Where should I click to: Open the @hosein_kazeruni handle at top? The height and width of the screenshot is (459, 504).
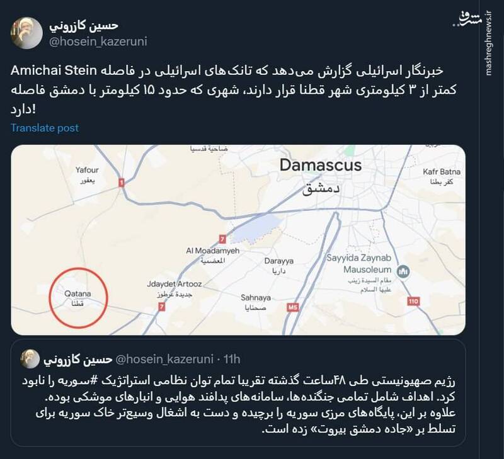(98, 42)
